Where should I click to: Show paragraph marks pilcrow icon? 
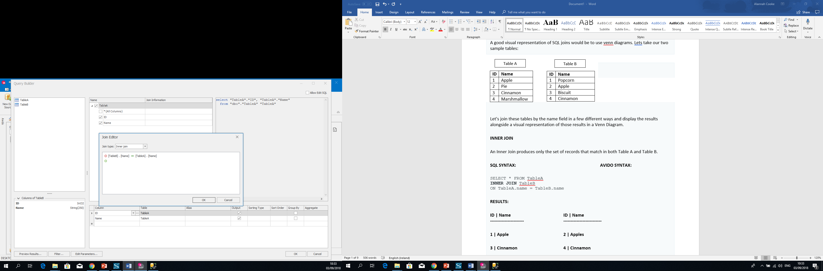(x=500, y=22)
